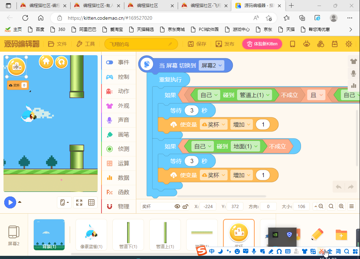Select the 函数 block category
The height and width of the screenshot is (259, 360).
(x=119, y=192)
